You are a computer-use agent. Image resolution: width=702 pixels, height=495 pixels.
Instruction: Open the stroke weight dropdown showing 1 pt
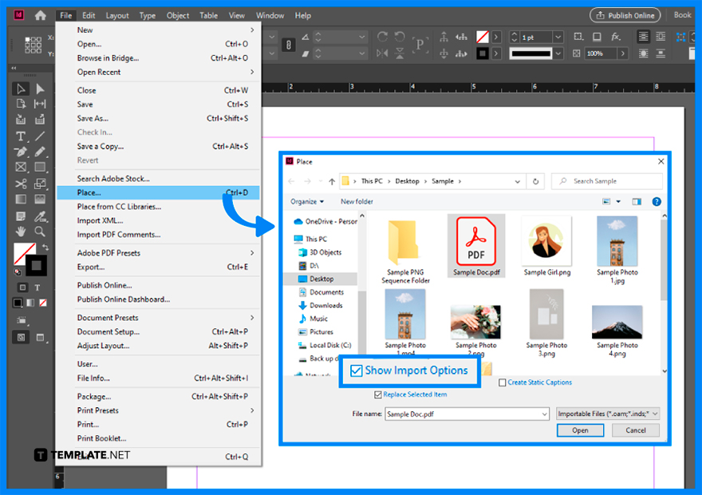(558, 37)
